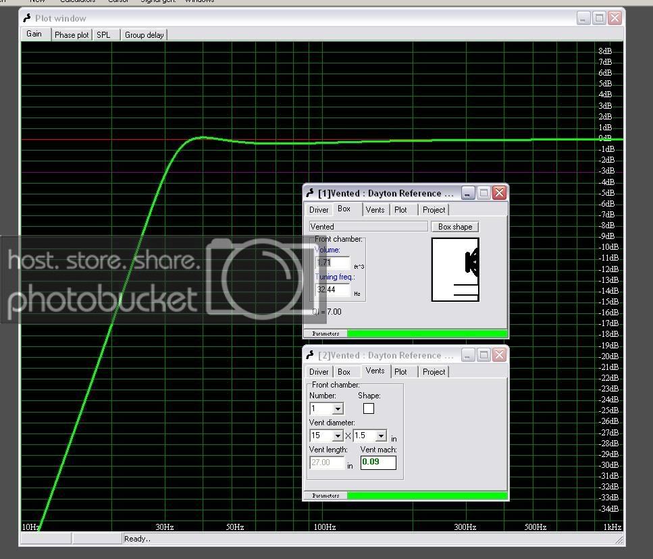Click the -3dB axis label
The height and width of the screenshot is (559, 653).
click(x=606, y=171)
